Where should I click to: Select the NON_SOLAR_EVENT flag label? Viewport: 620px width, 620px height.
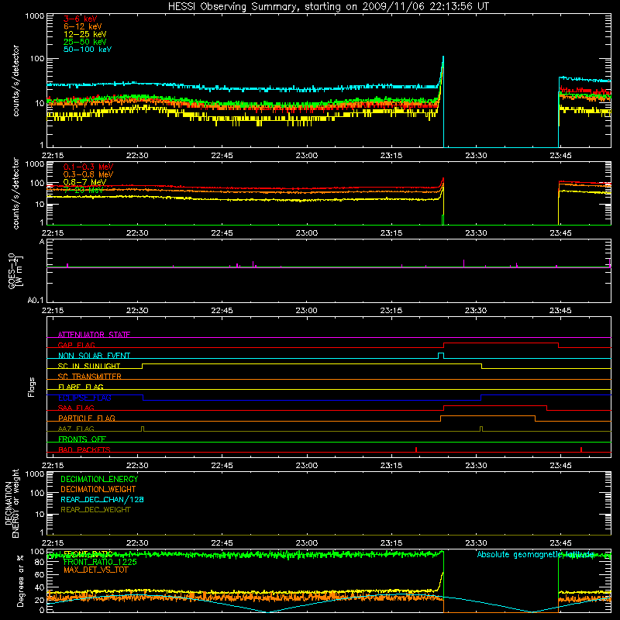(94, 356)
